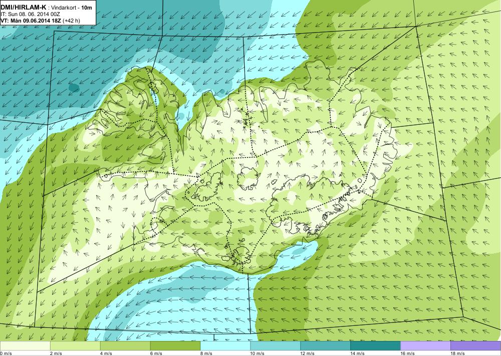Viewport: 501px width, 356px height.
Task: Click the '4 m/s' legend label
Action: point(106,353)
